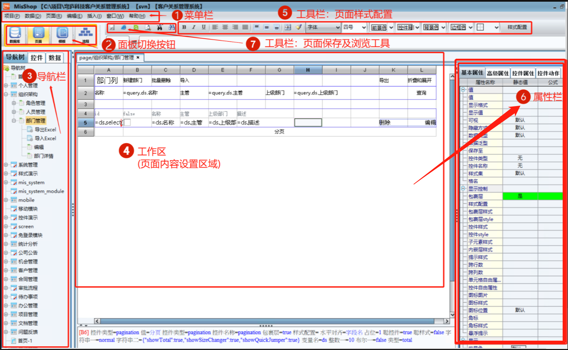Pick the 背景色 color button
568x350 pixels.
coord(431,27)
